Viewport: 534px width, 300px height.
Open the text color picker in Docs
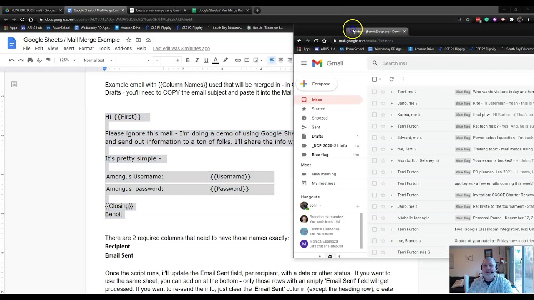pyautogui.click(x=216, y=60)
